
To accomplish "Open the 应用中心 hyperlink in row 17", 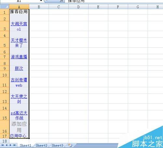I will [18, 136].
